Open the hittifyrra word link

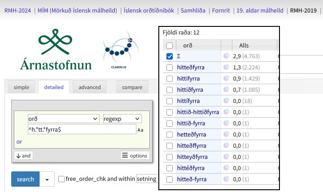click(188, 78)
